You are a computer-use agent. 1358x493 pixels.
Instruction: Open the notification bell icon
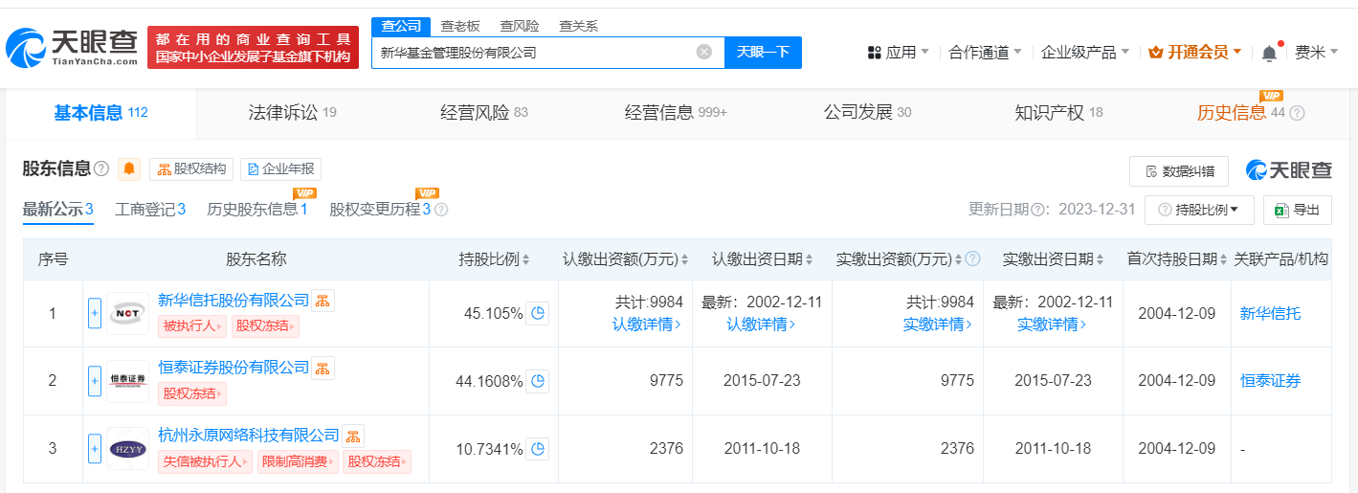(x=1269, y=53)
